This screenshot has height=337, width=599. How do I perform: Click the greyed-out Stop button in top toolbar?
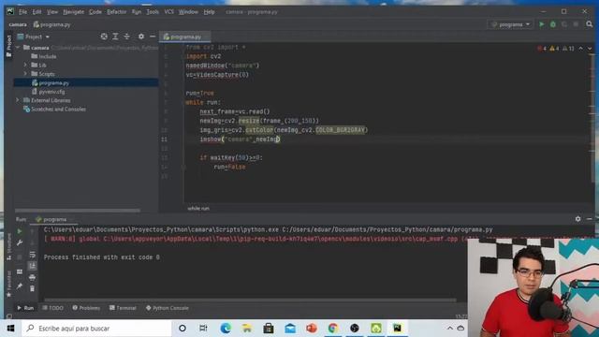pyautogui.click(x=576, y=24)
